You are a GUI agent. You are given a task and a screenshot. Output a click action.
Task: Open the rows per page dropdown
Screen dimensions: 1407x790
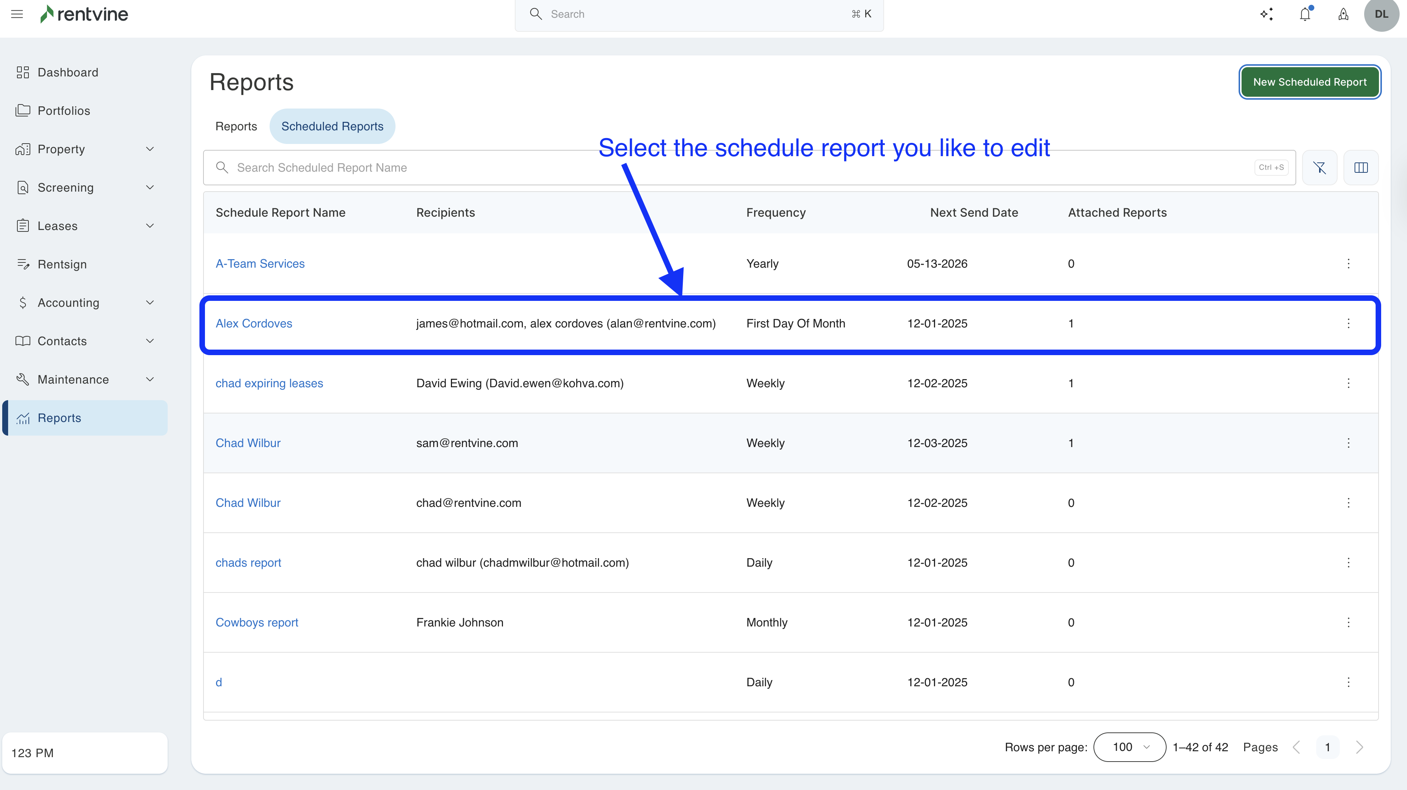click(1130, 747)
